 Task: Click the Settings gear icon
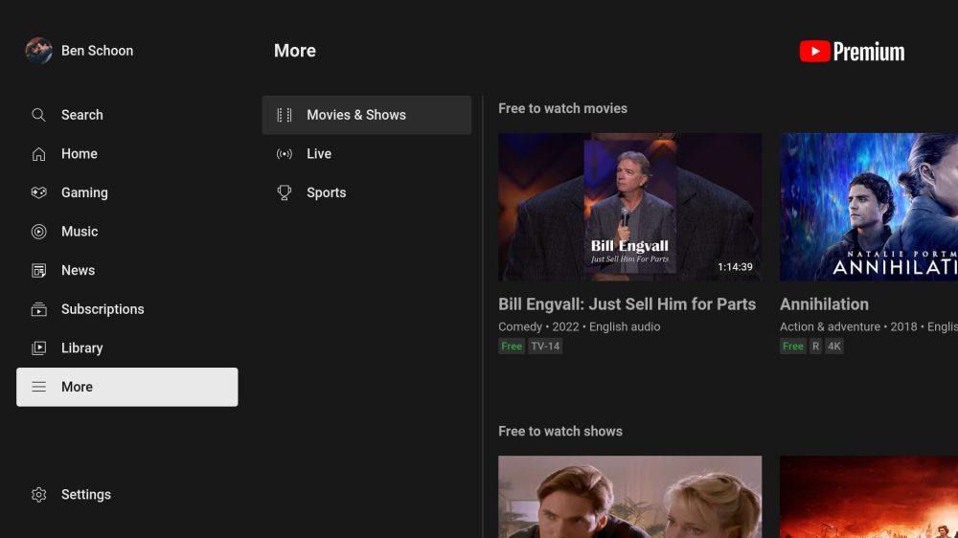38,495
